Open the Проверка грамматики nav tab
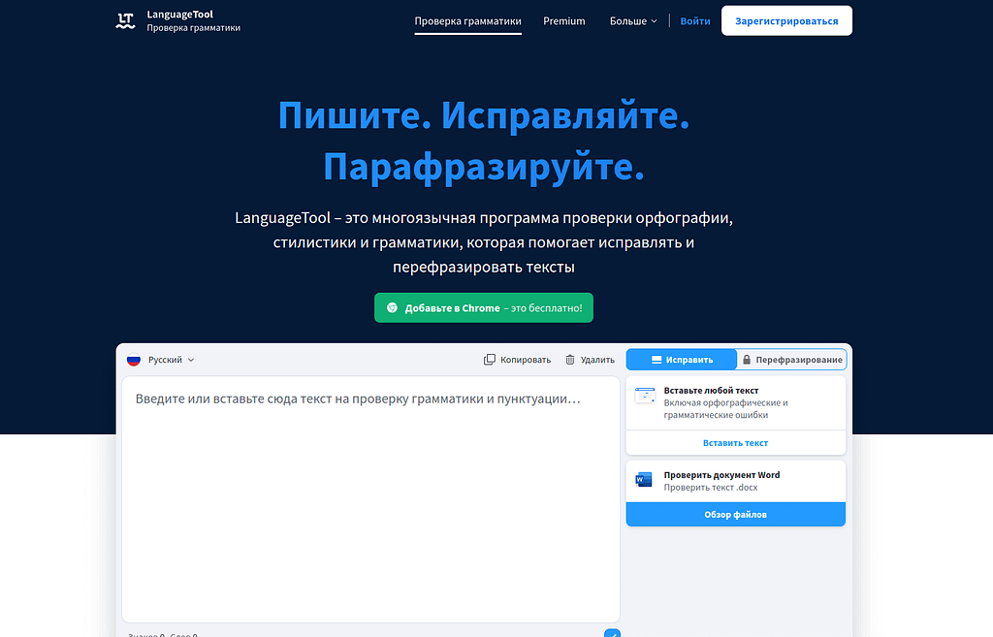Image resolution: width=993 pixels, height=637 pixels. tap(468, 21)
